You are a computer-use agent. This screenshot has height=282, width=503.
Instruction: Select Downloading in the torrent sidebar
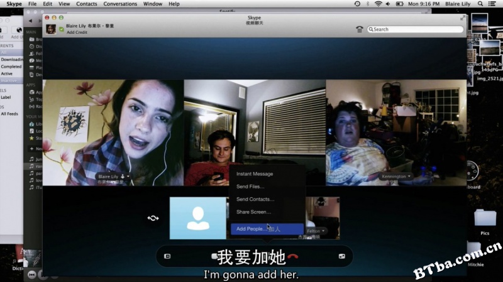click(x=11, y=59)
